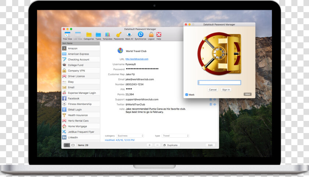Screen dimensions: 309x177
Task: Select the LinkedIn item icon
Action: (64, 137)
